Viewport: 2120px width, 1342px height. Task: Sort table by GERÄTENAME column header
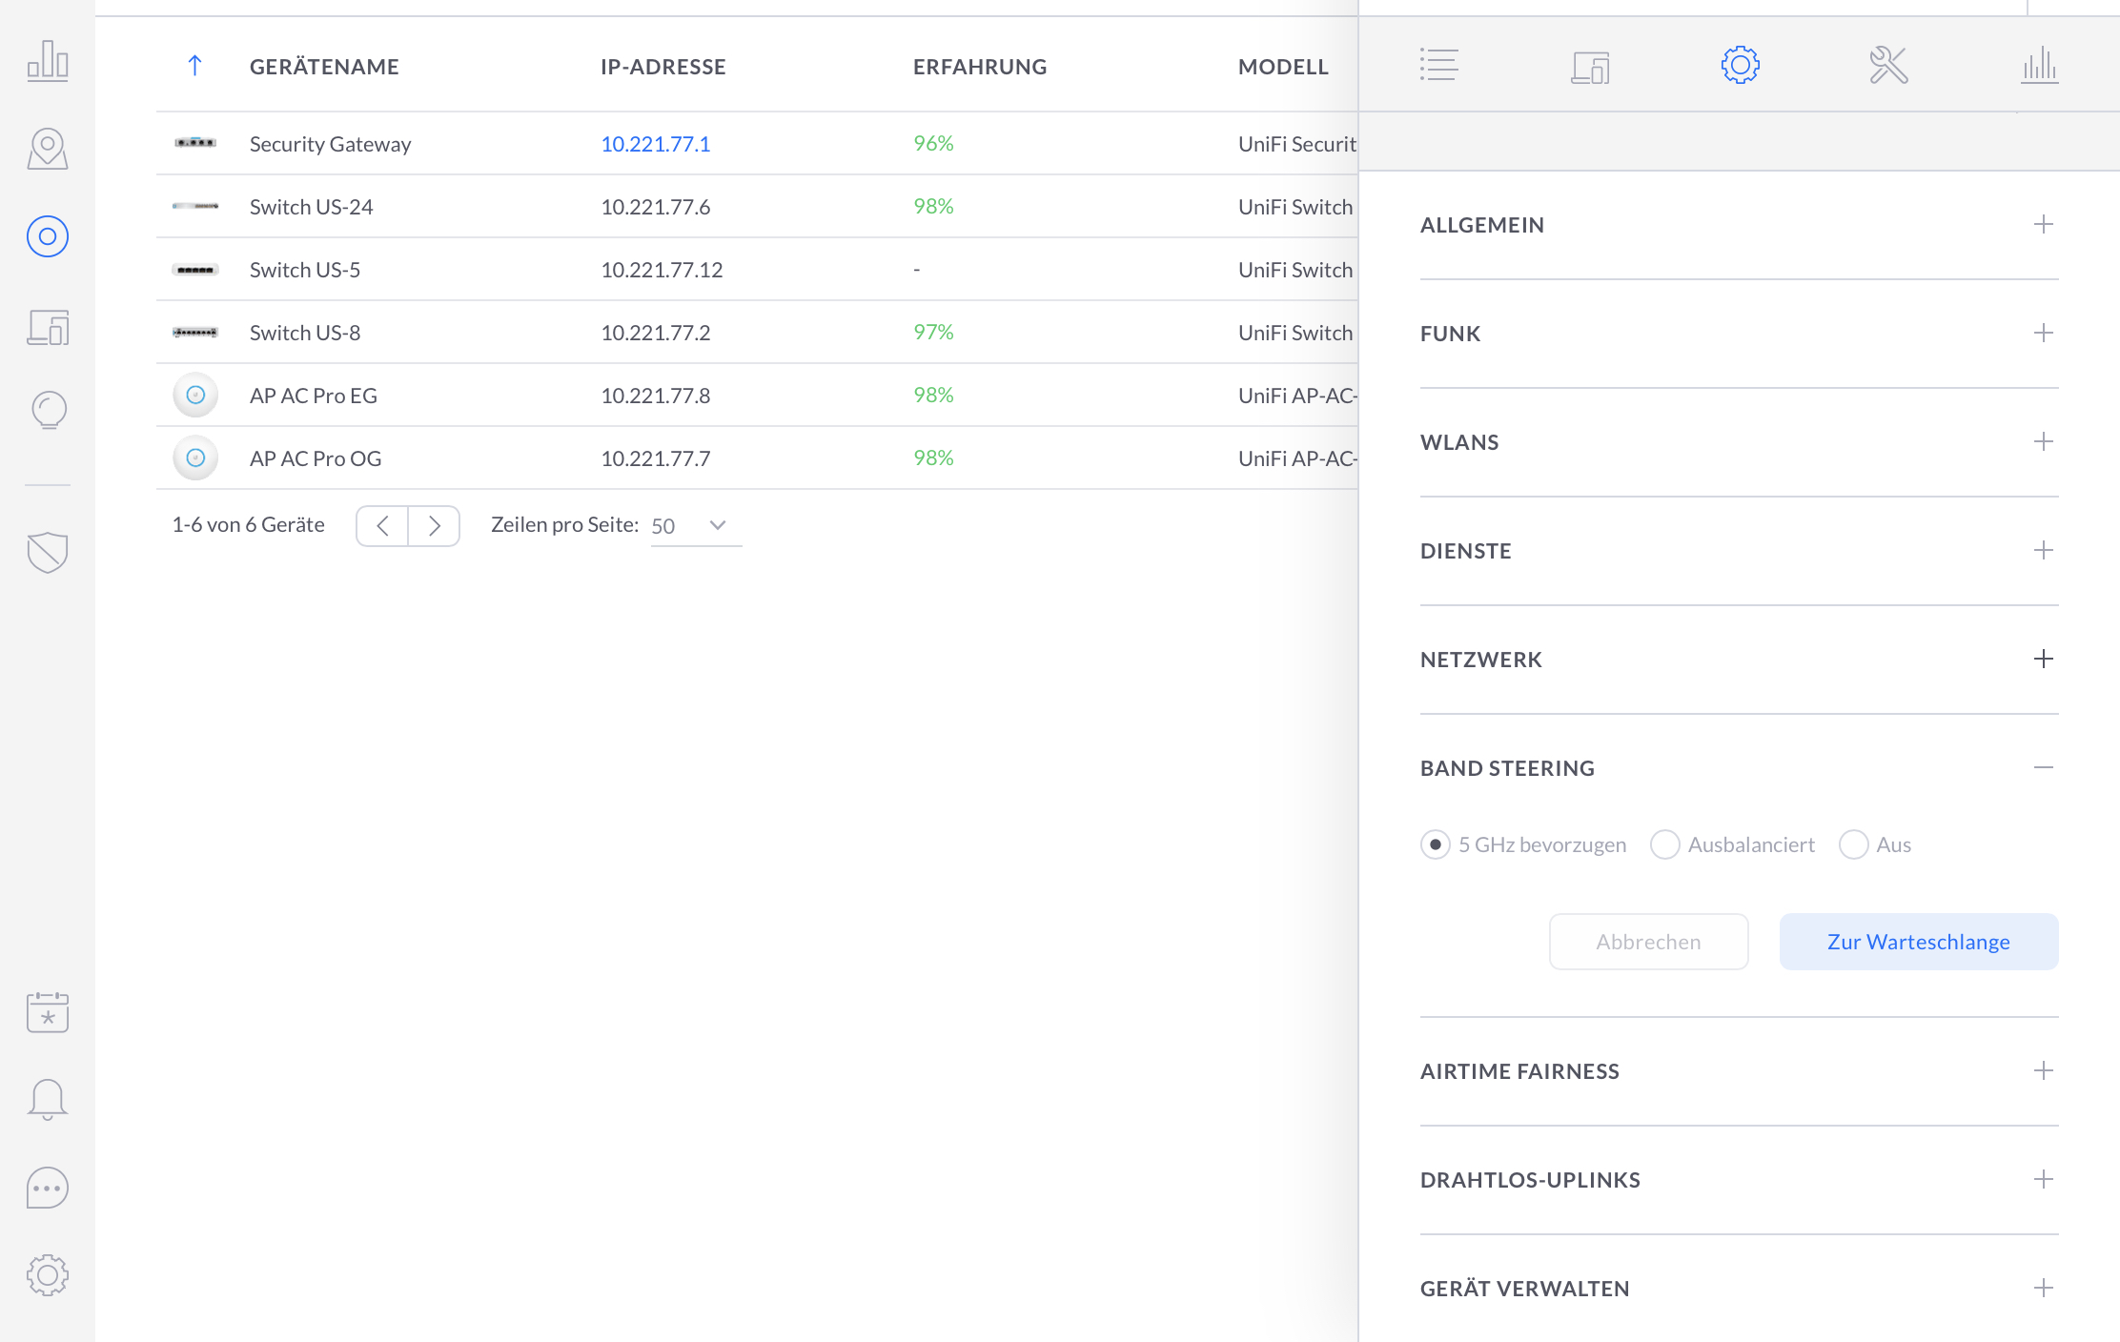pyautogui.click(x=324, y=67)
